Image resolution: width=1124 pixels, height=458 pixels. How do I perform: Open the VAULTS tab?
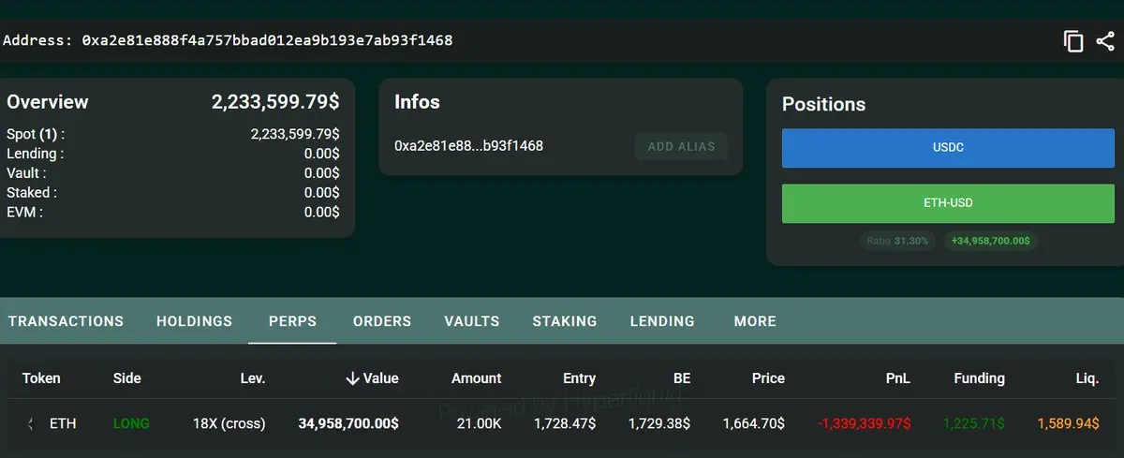point(472,321)
